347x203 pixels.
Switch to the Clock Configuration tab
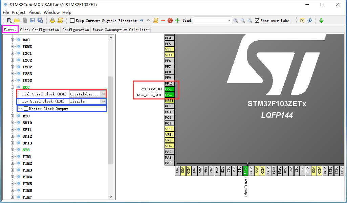(x=39, y=30)
